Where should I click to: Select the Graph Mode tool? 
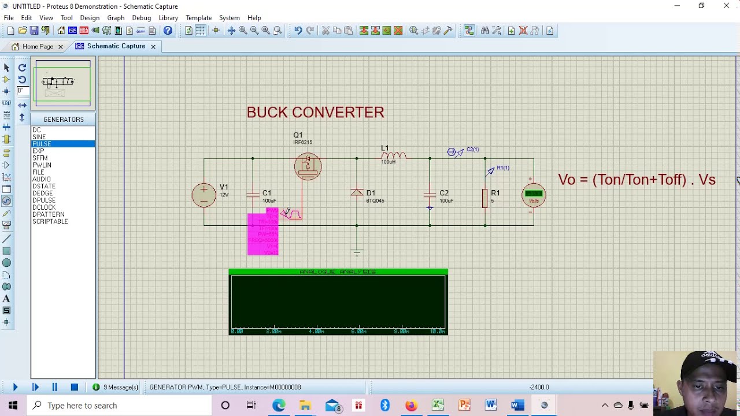pos(6,177)
